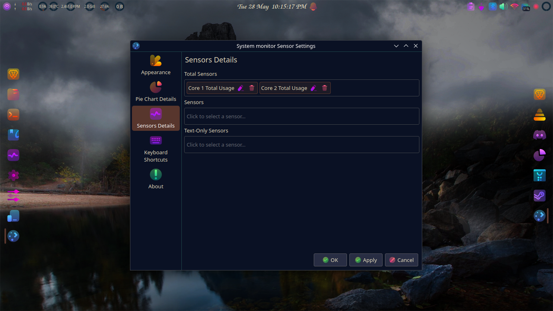Click the 2.0 GiB memory widget
This screenshot has width=553, height=311.
[89, 6]
